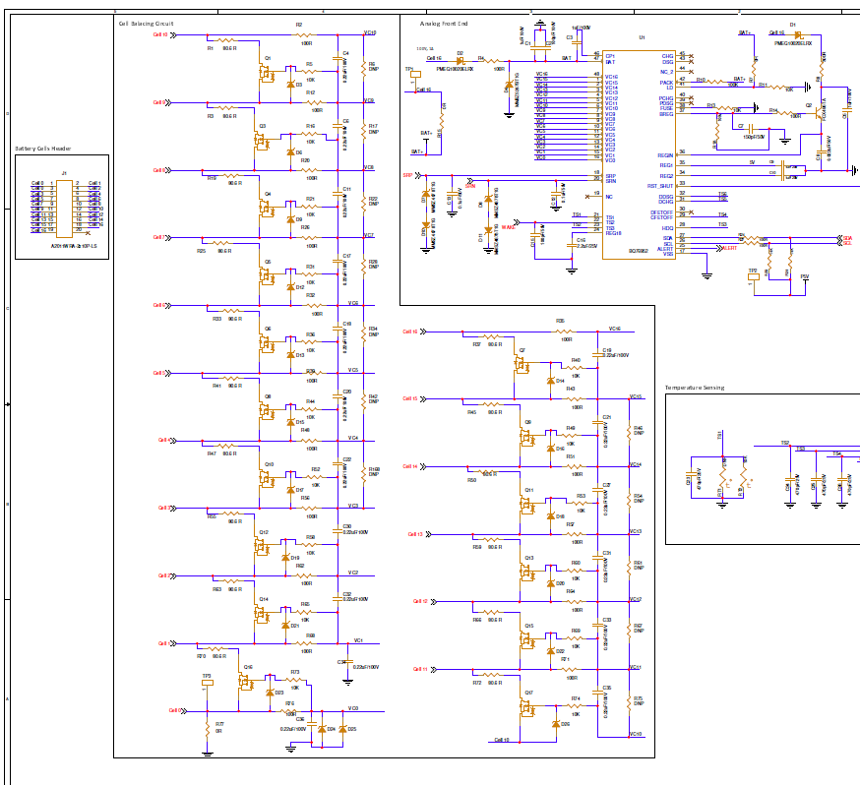Image resolution: width=860 pixels, height=785 pixels.
Task: Click the WAKE port label
Action: [x=508, y=227]
